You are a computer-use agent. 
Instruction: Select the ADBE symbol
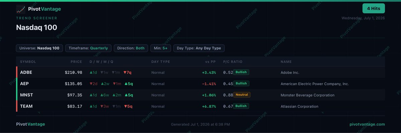(26, 72)
